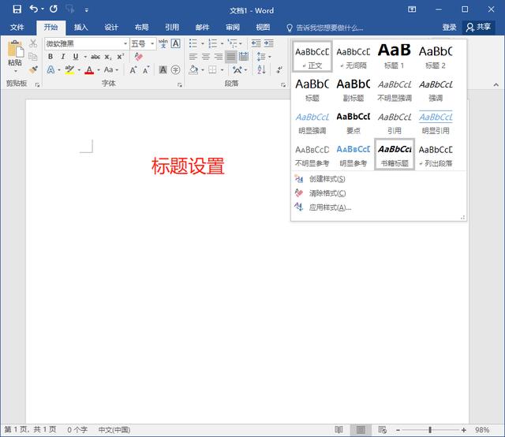Click the Redo/repeat arrow icon
The width and height of the screenshot is (505, 437).
(54, 9)
